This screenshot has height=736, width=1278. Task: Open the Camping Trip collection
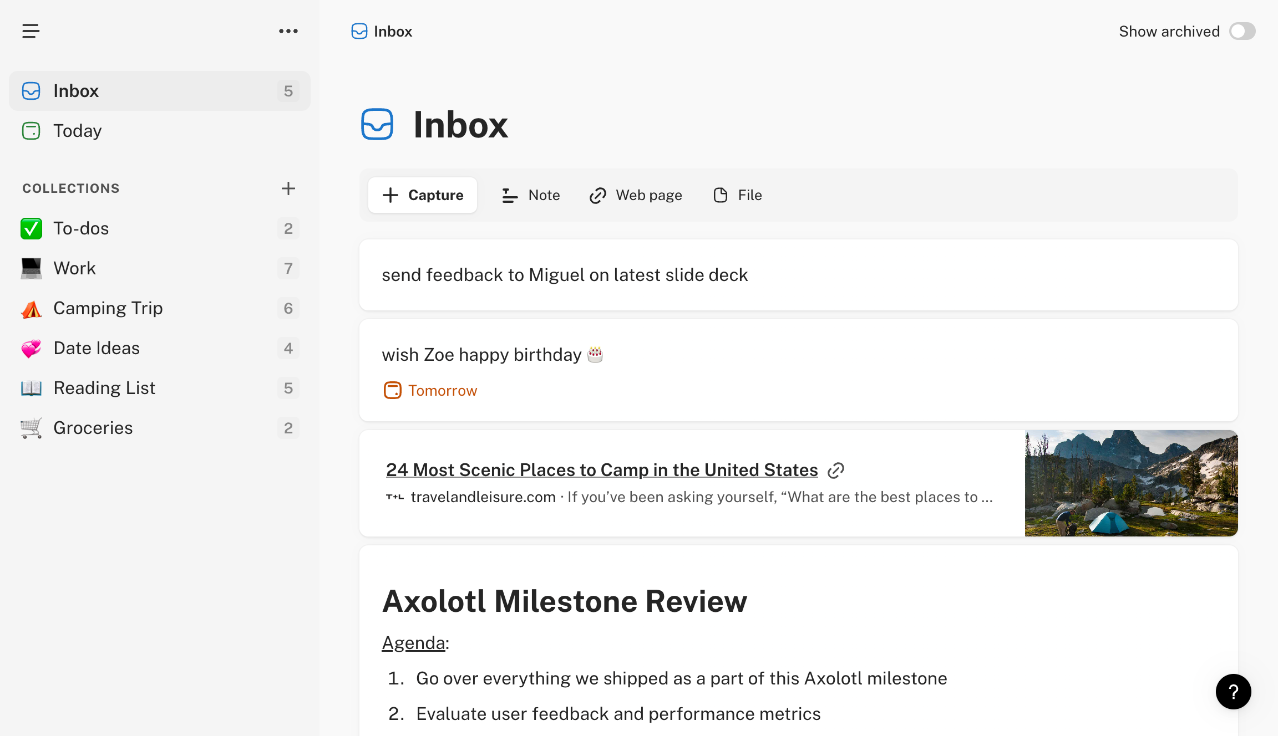108,308
